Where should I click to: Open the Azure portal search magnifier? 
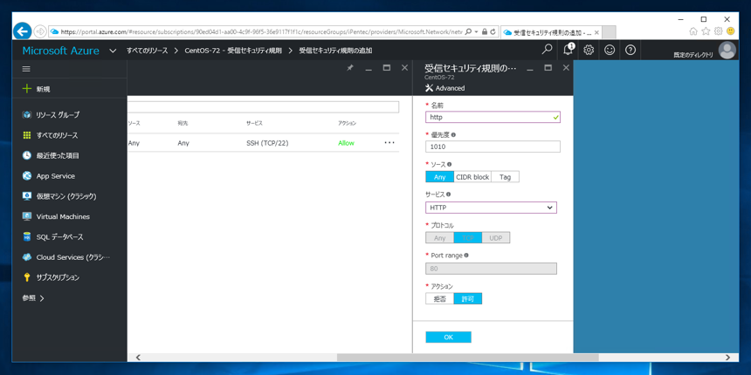click(x=547, y=50)
